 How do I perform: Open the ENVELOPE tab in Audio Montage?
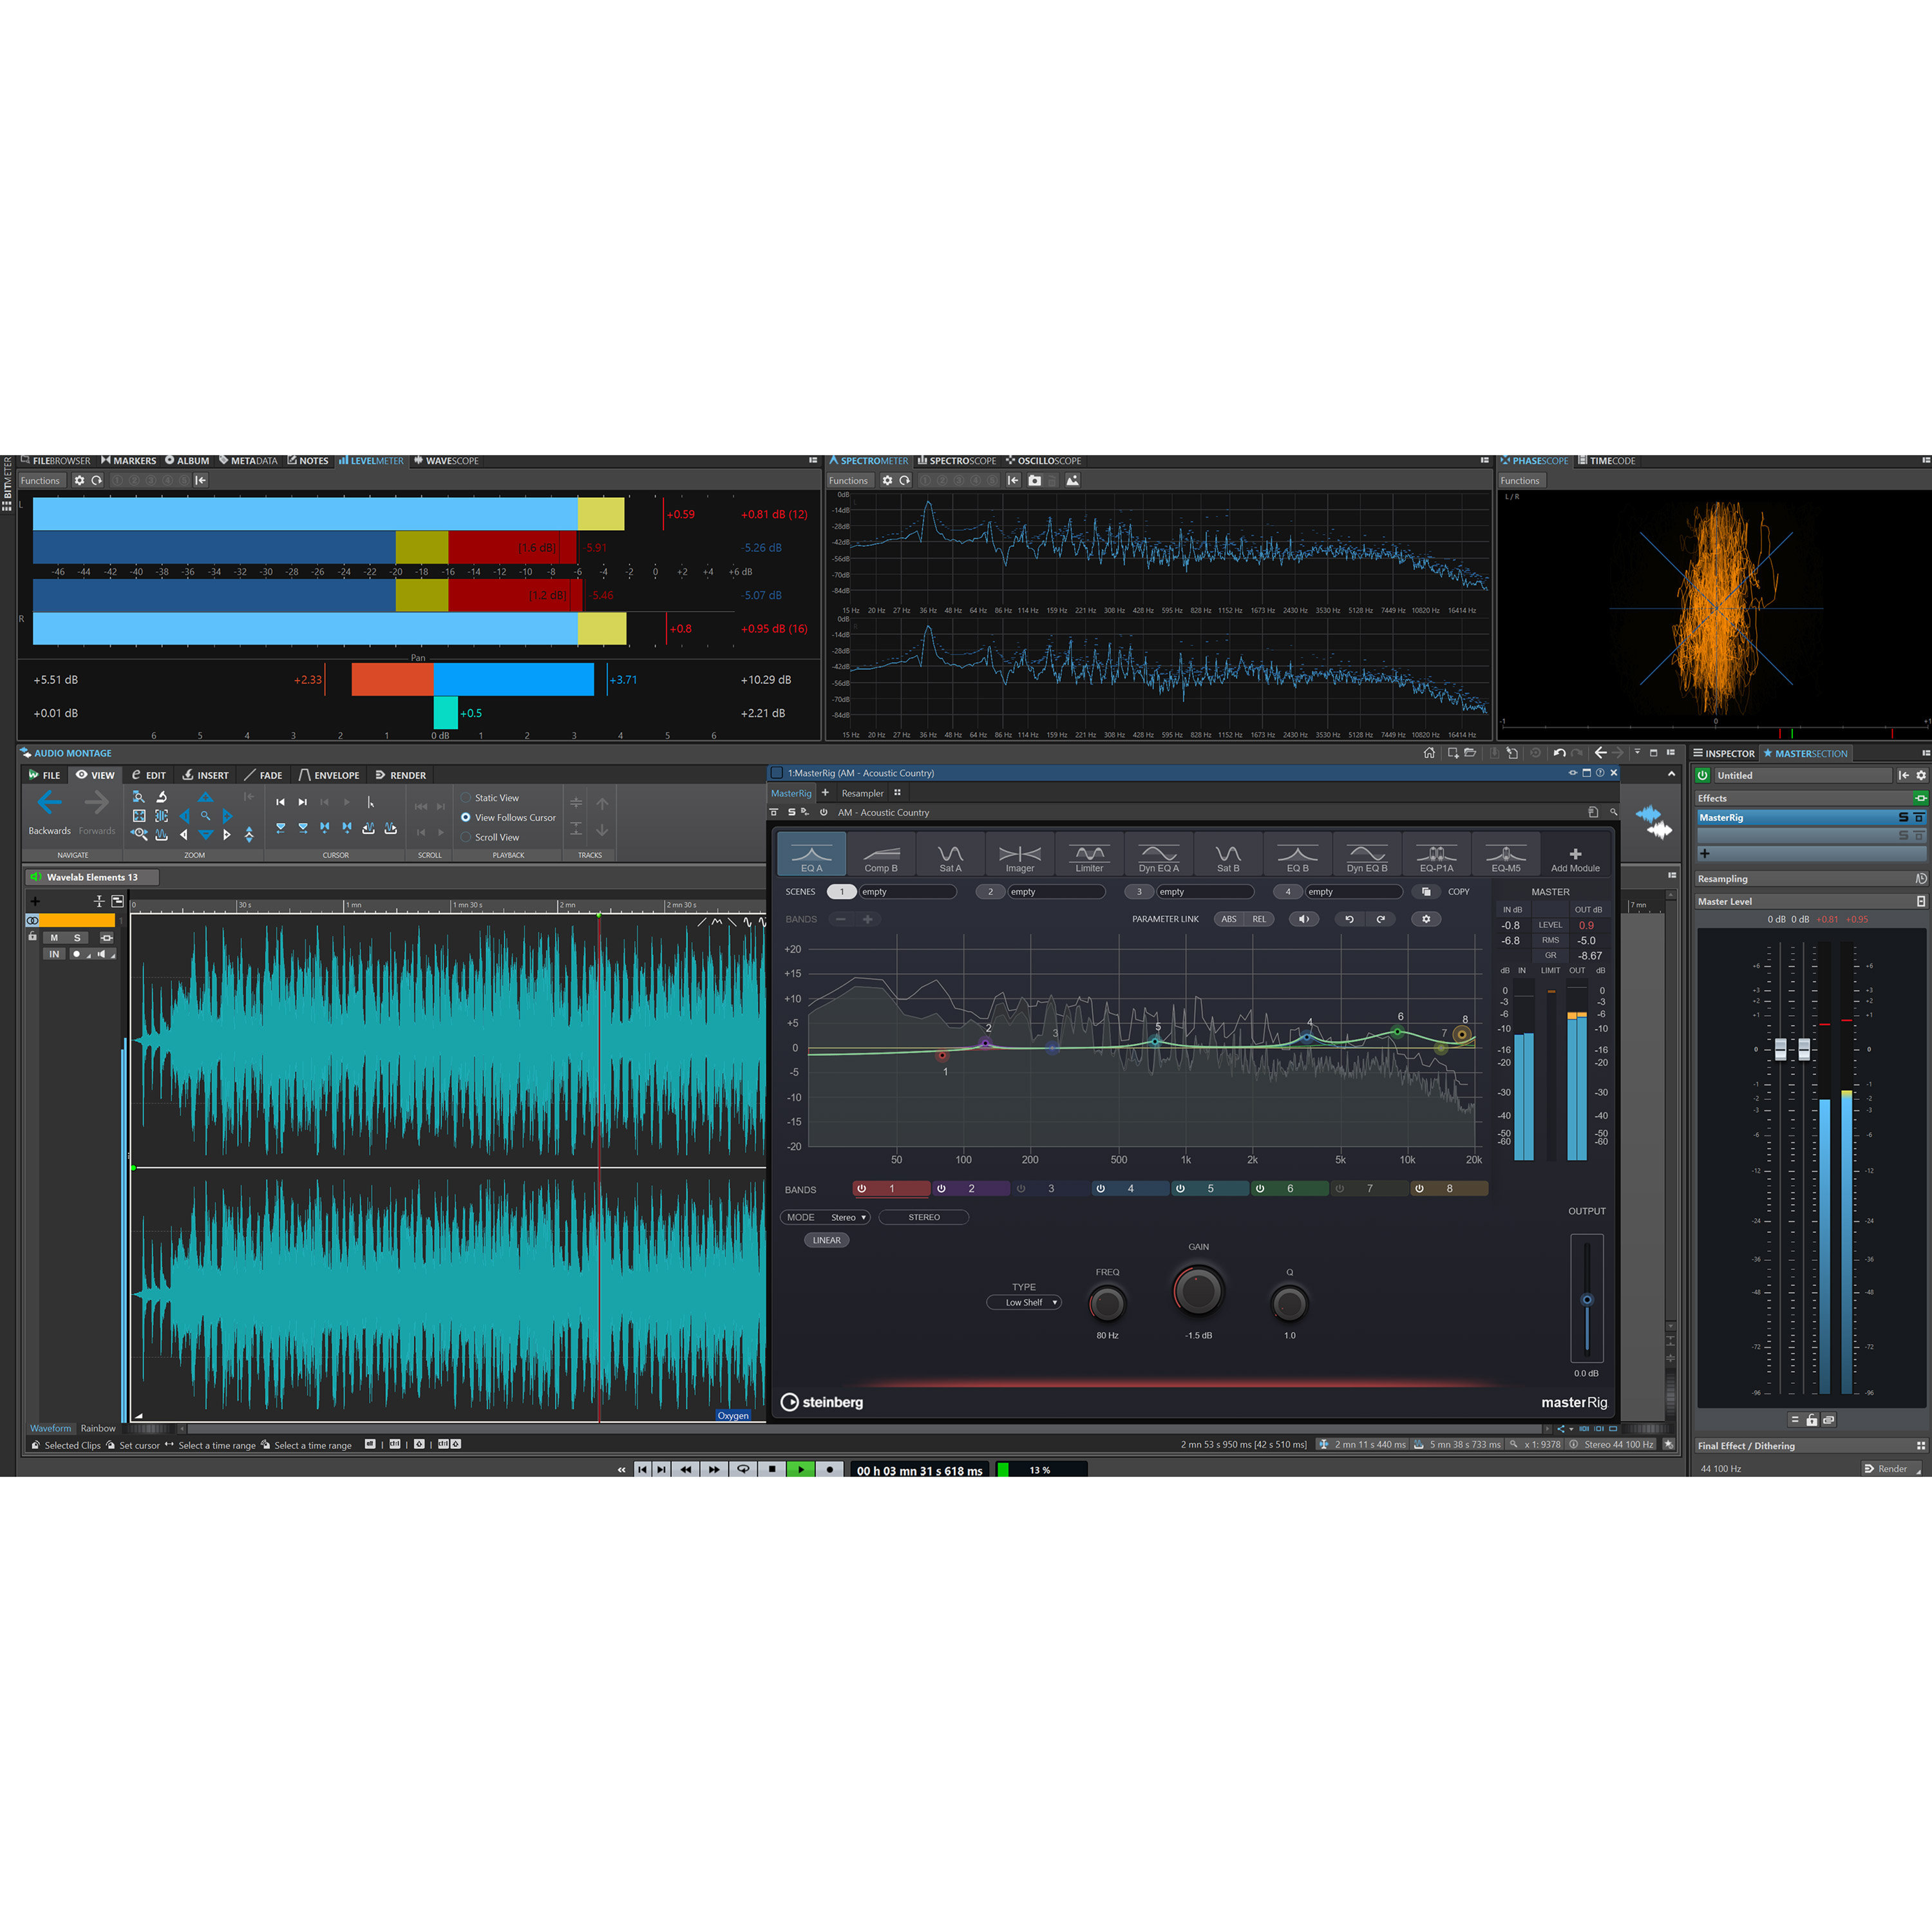pos(330,774)
